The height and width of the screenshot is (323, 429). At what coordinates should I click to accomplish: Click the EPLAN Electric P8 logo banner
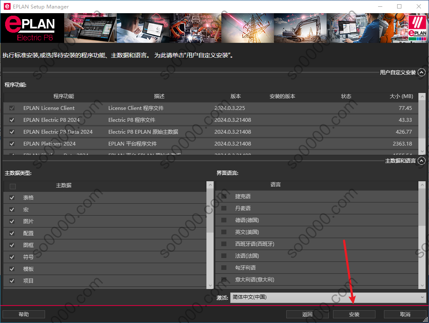point(32,28)
